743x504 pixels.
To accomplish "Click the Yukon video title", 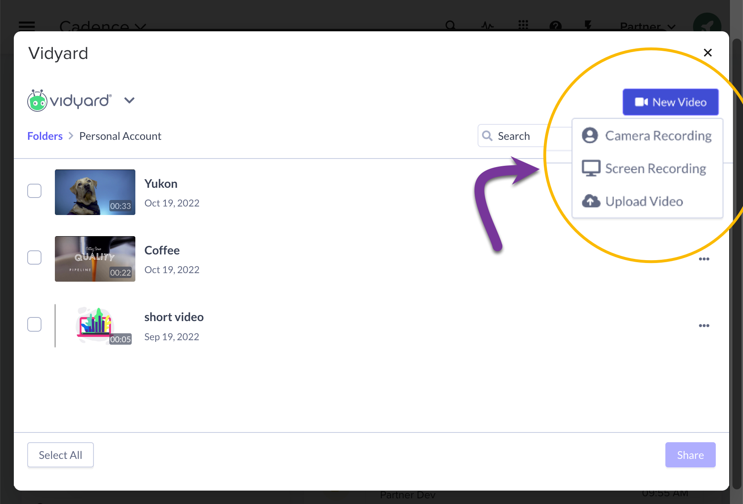I will click(161, 184).
